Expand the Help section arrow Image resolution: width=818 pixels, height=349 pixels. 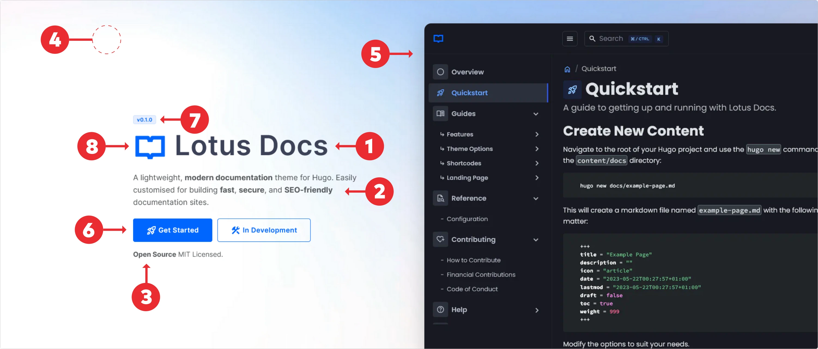click(537, 310)
